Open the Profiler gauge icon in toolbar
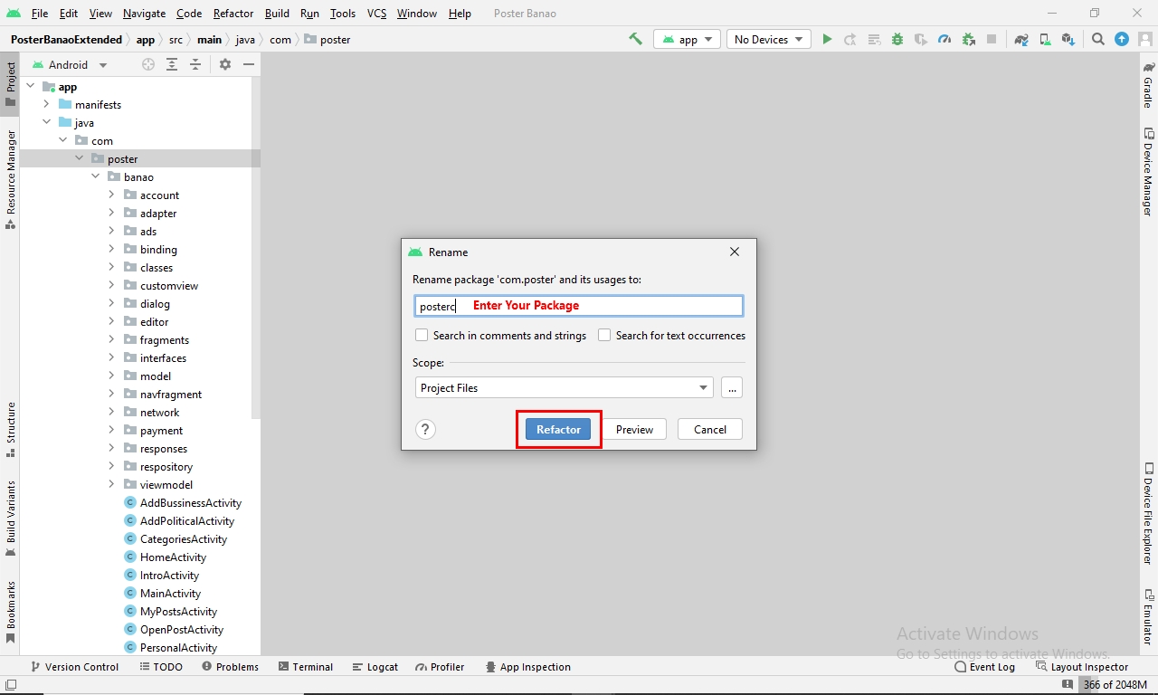Image resolution: width=1158 pixels, height=695 pixels. [944, 39]
